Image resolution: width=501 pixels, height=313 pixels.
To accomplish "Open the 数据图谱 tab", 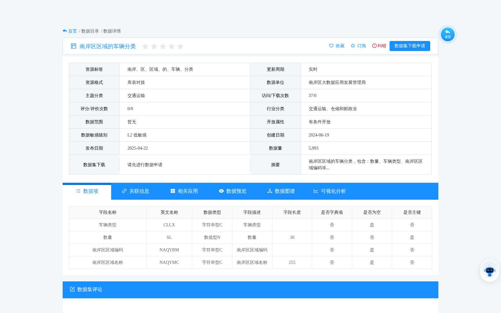I will [281, 191].
